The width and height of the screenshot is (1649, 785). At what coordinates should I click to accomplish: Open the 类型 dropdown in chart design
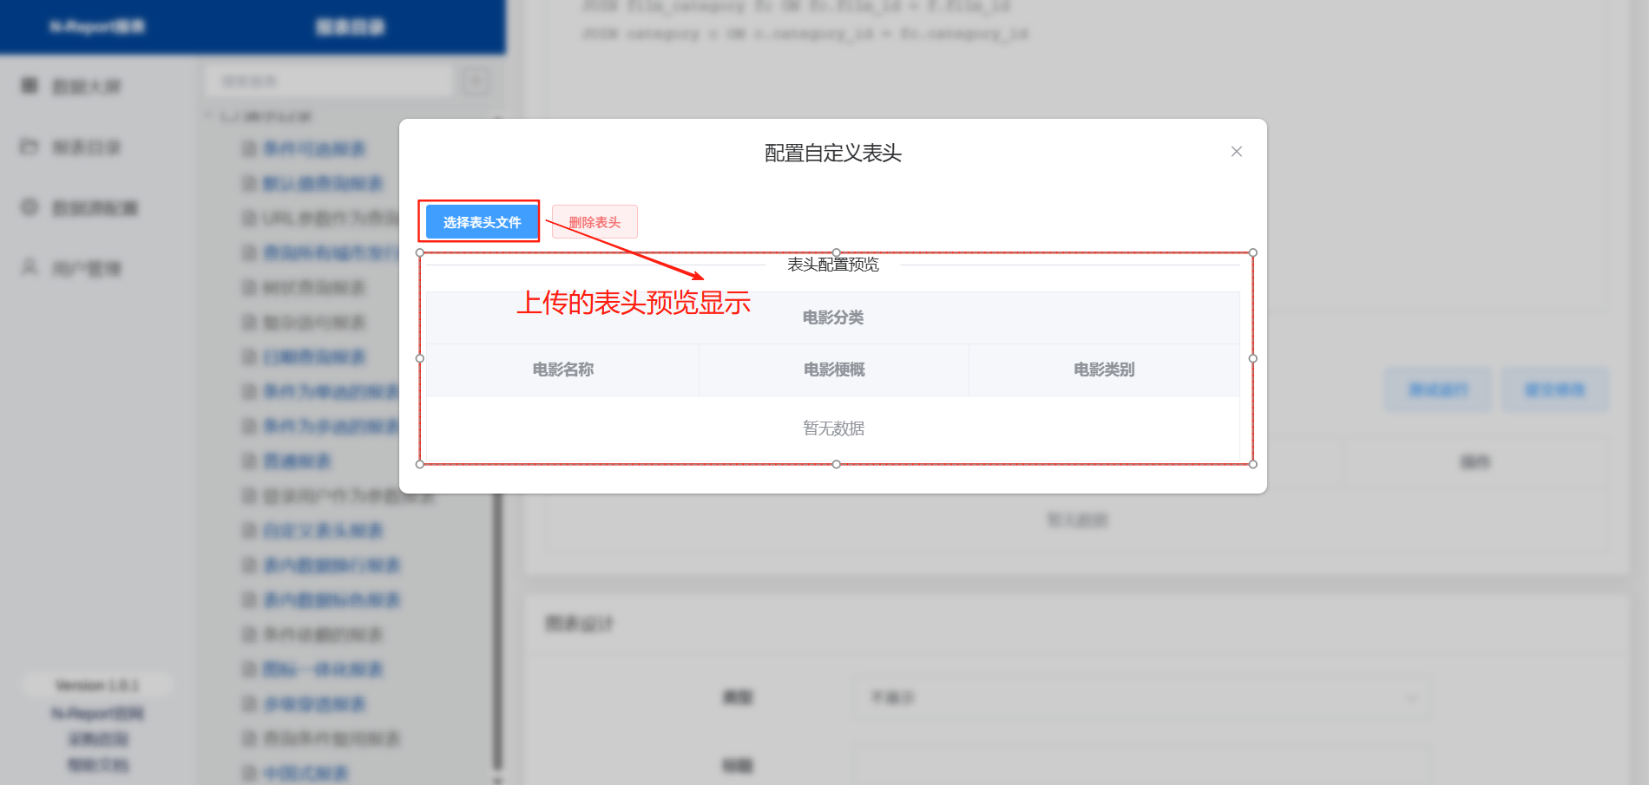(1141, 697)
